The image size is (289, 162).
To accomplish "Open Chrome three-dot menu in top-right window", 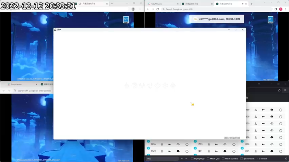I will 286,9.
